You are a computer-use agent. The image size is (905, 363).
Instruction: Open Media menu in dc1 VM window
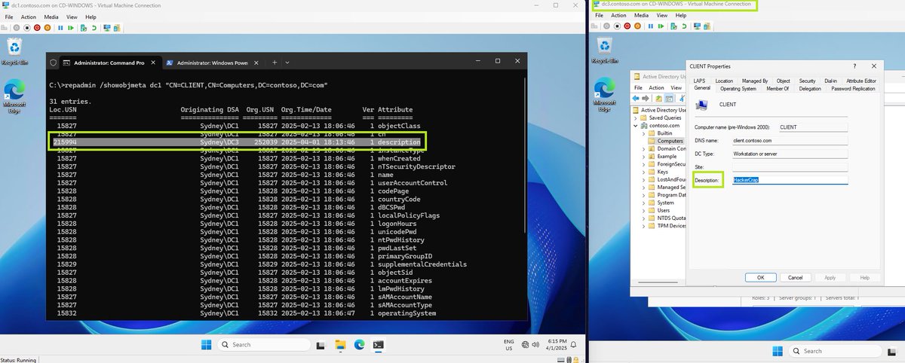tap(51, 17)
